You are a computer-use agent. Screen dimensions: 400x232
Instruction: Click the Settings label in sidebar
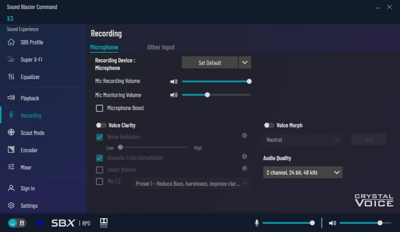pos(29,206)
